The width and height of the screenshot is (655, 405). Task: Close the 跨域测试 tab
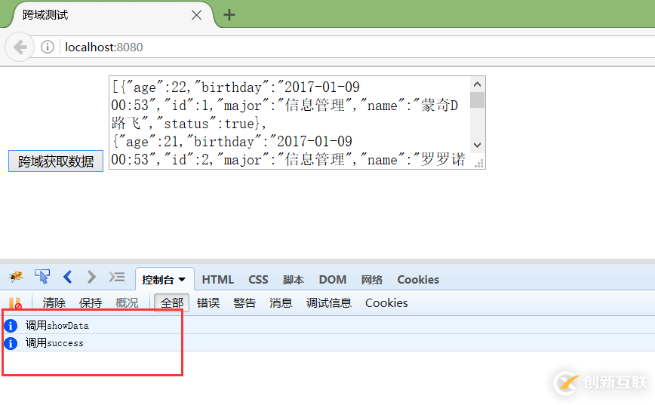point(196,15)
